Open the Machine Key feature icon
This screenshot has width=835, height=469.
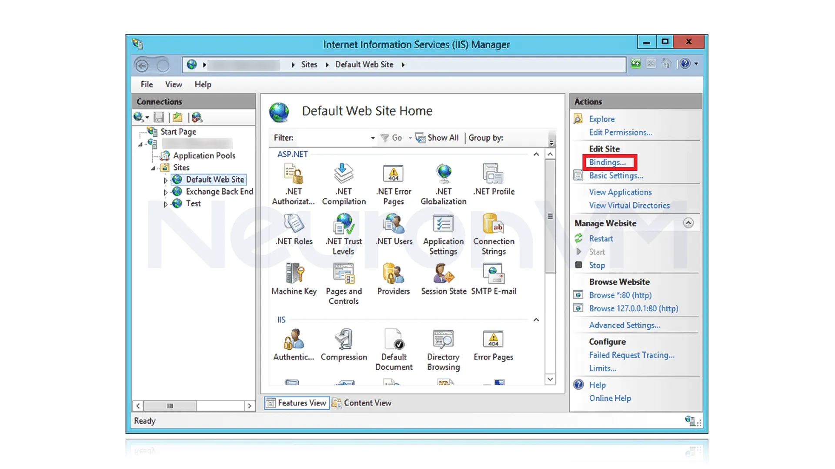pyautogui.click(x=294, y=274)
